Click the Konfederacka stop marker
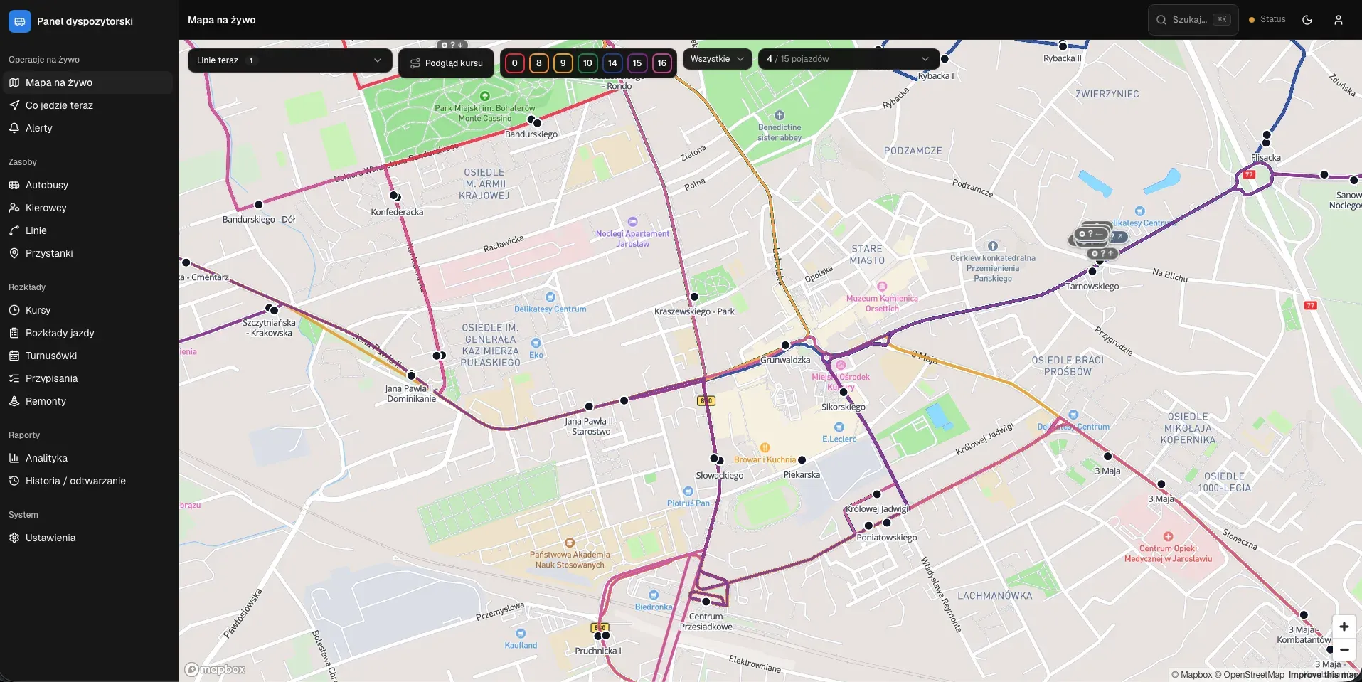Screen dimensions: 1362x682 coord(394,196)
